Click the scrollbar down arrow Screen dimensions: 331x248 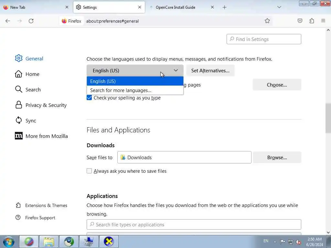coord(328,232)
